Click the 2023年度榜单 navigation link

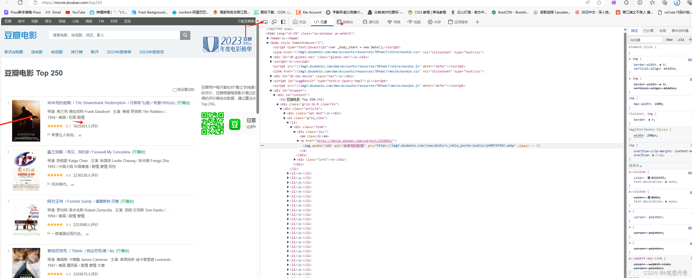pyautogui.click(x=119, y=52)
